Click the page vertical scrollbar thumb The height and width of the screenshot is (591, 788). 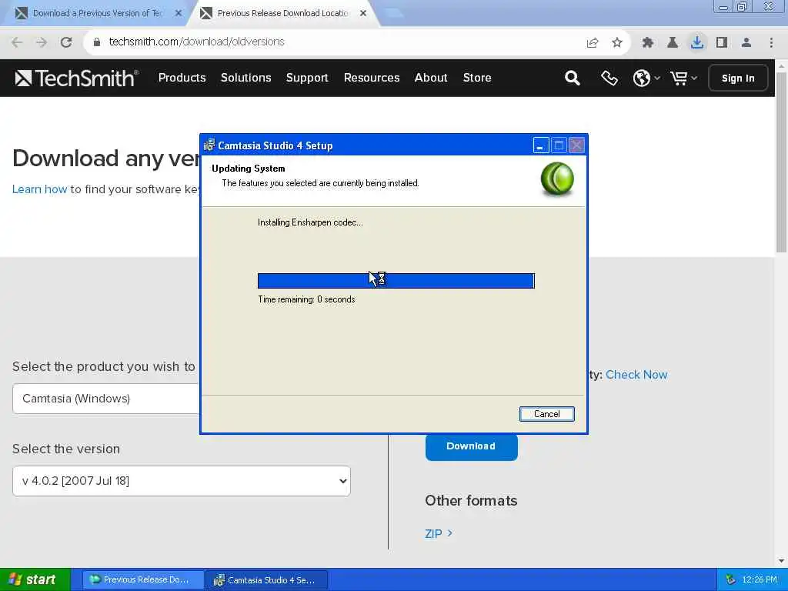[x=781, y=162]
